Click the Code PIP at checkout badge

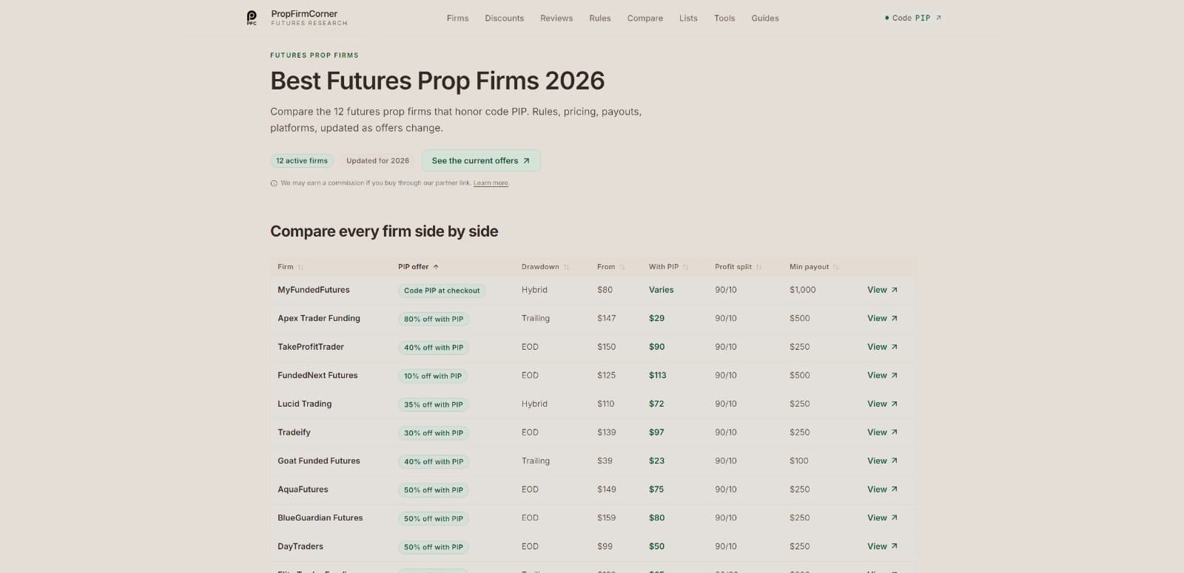pyautogui.click(x=441, y=290)
